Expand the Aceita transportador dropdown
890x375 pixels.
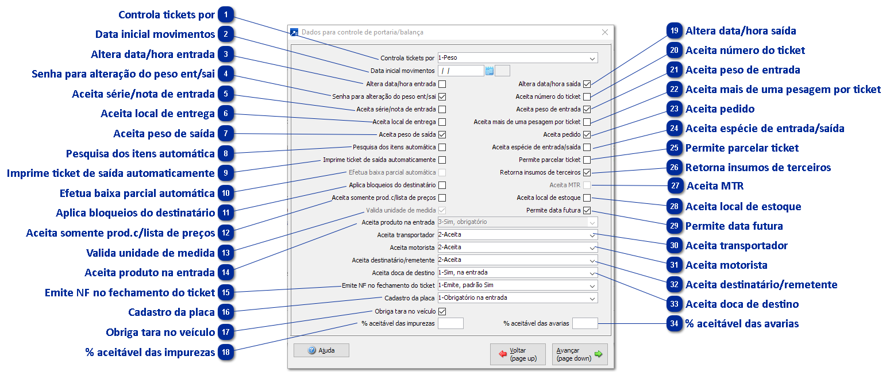pyautogui.click(x=592, y=235)
